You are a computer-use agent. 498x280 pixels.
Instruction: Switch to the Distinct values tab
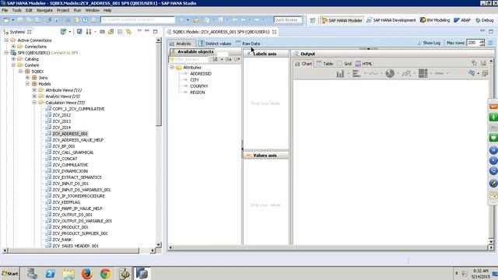pyautogui.click(x=215, y=44)
